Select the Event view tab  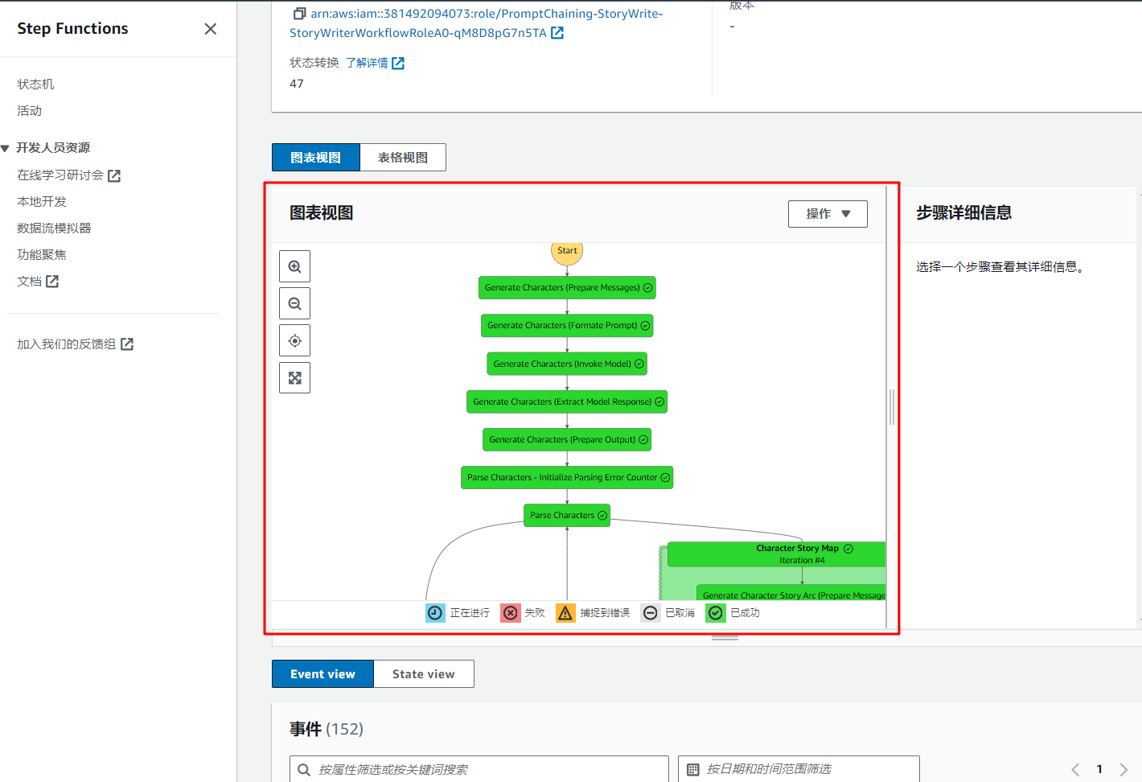322,674
